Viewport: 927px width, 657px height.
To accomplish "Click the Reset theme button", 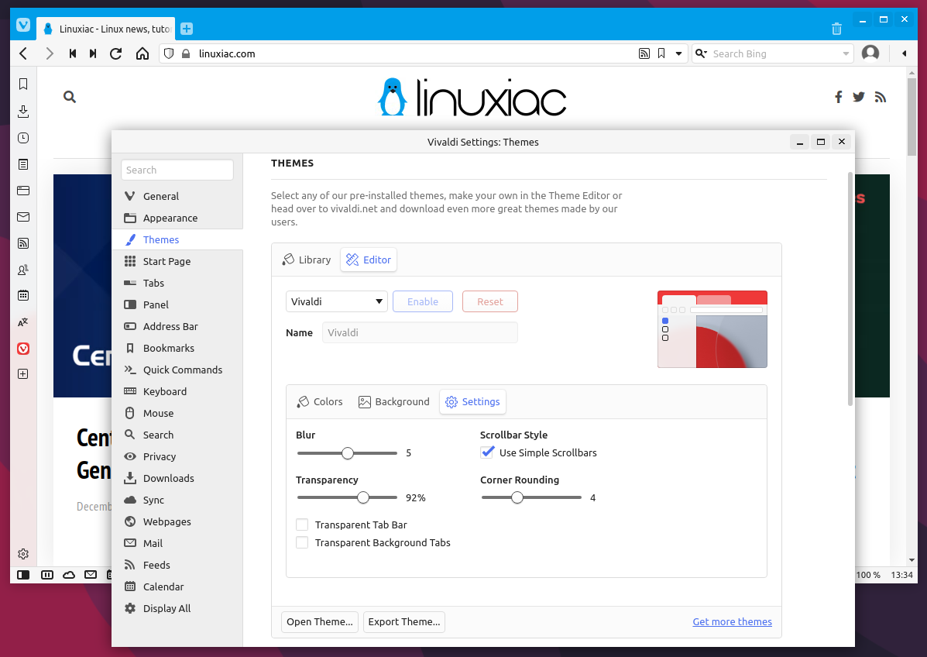I will [490, 301].
